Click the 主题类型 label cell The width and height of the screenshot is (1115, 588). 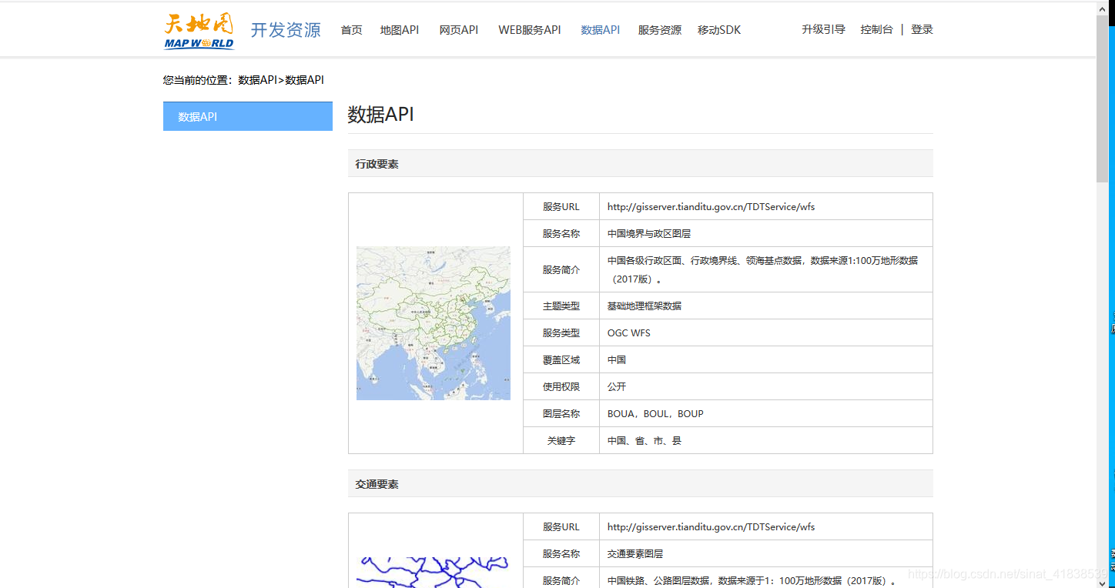[561, 306]
